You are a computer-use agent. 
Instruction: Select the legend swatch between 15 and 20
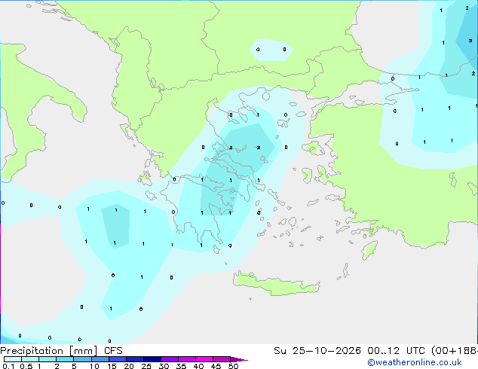(117, 359)
